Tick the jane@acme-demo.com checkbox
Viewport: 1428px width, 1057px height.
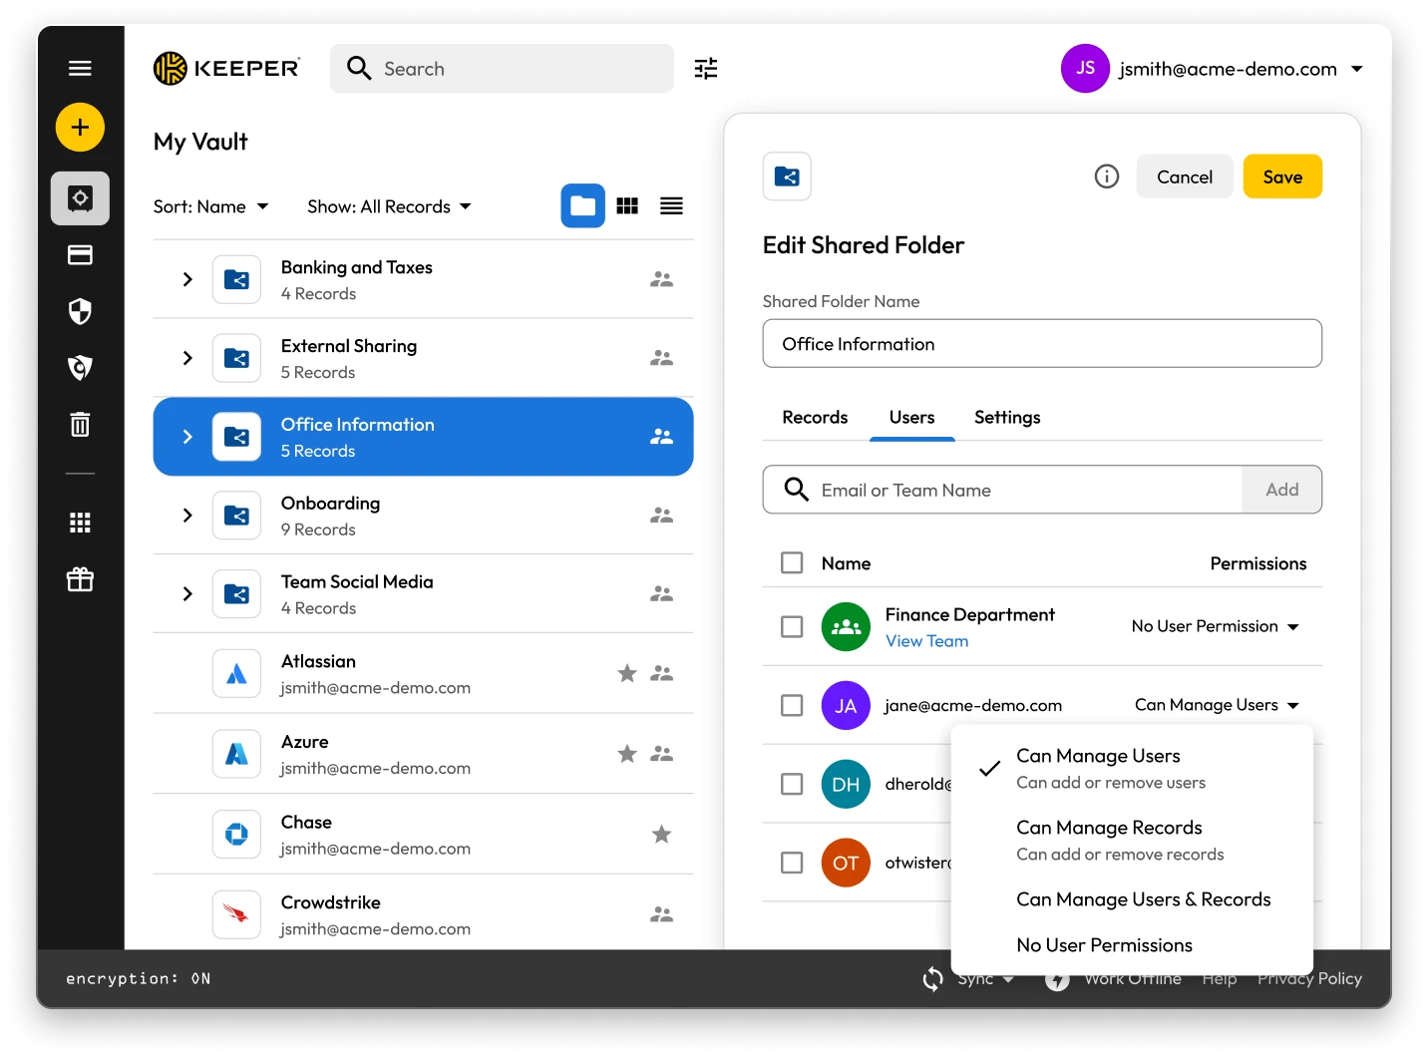(x=792, y=705)
